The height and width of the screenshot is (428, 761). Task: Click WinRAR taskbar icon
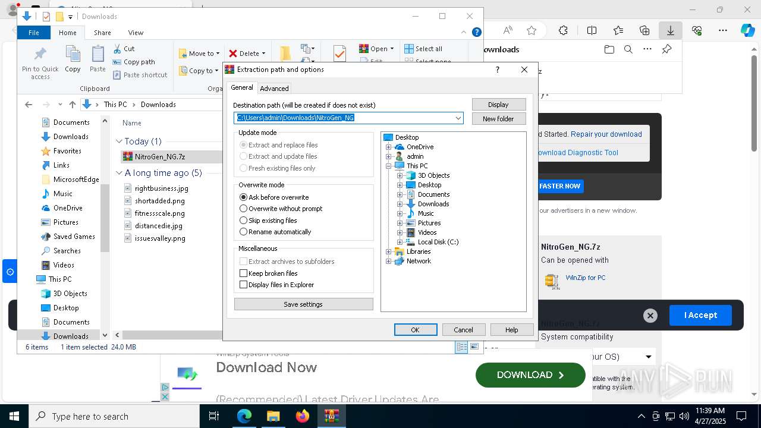tap(331, 416)
